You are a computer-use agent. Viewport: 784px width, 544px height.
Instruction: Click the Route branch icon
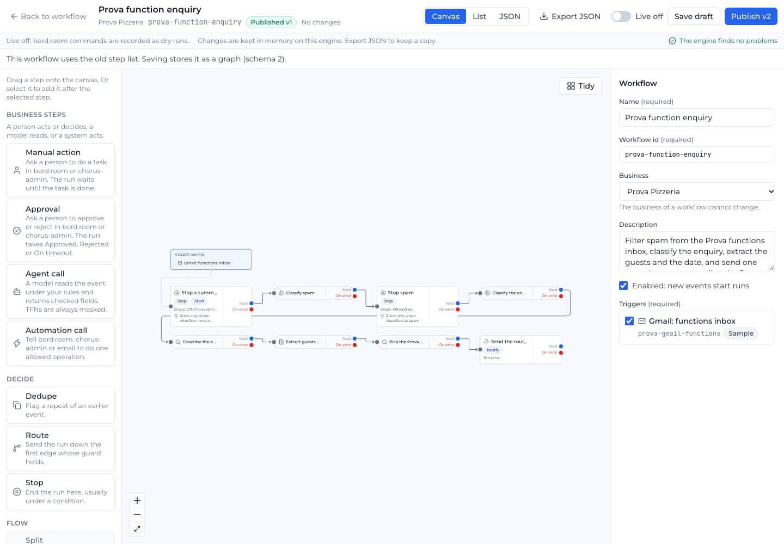(x=17, y=448)
